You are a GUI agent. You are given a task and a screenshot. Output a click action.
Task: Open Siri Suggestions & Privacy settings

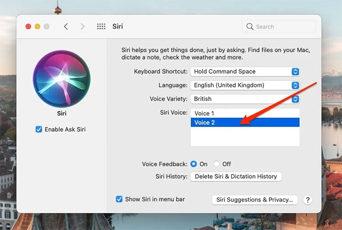coord(254,200)
